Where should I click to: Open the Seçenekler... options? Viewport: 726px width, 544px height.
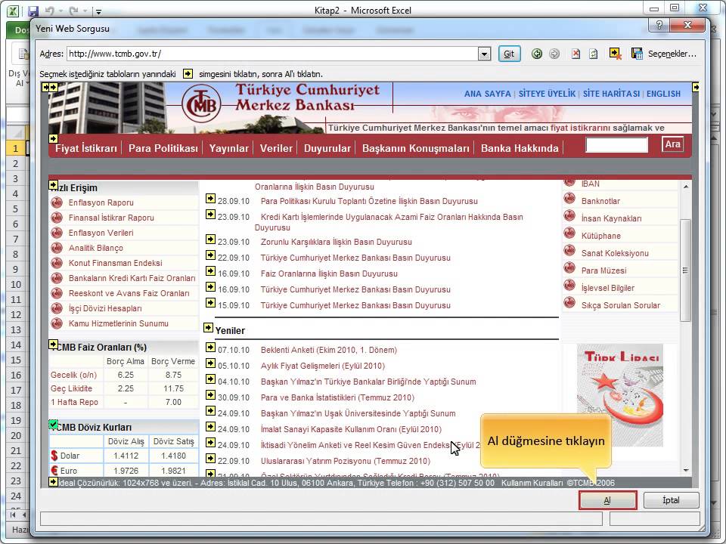click(672, 54)
